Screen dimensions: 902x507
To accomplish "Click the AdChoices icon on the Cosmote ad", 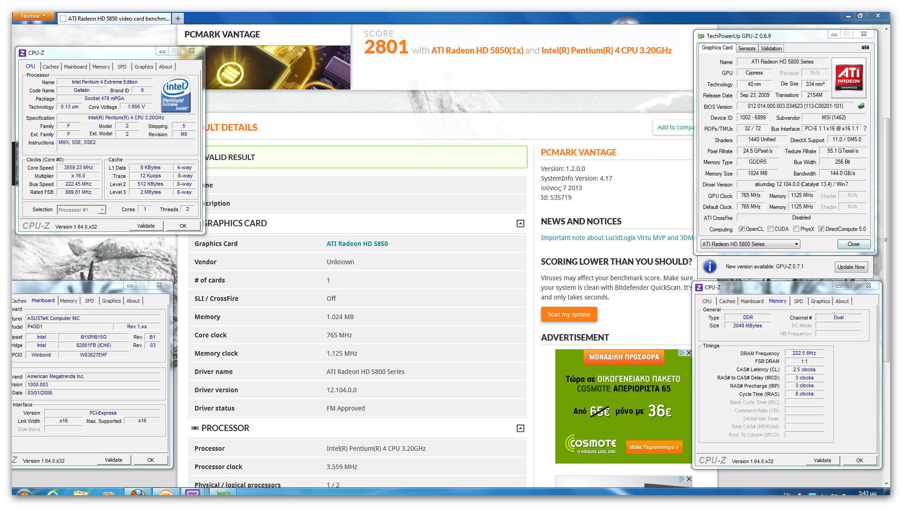I will pyautogui.click(x=682, y=353).
